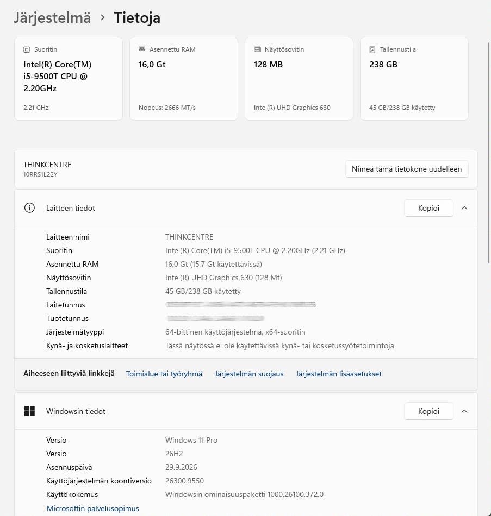Click the info icon beside Laitteen tiedot
Screen dimensions: 491x516
pos(29,208)
